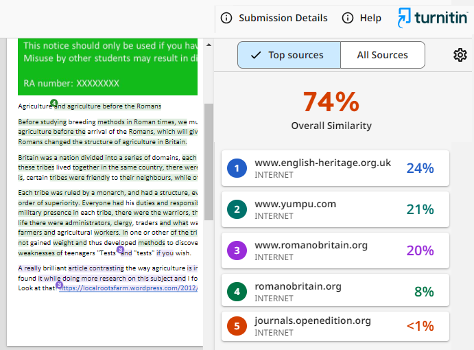
Task: Click "A really brilliant article contrasting" text
Action: click(71, 268)
